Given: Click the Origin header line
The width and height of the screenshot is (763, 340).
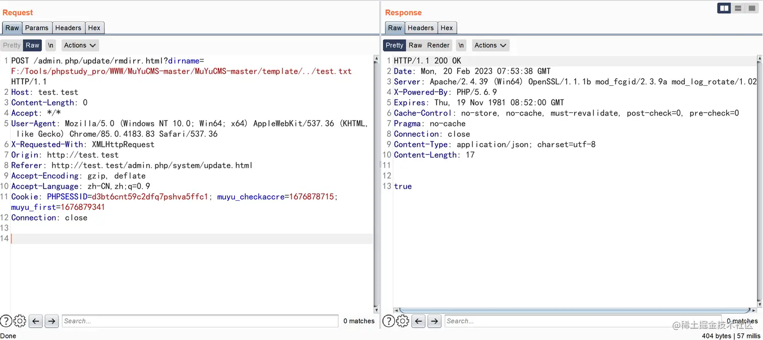Looking at the screenshot, I should tap(65, 155).
